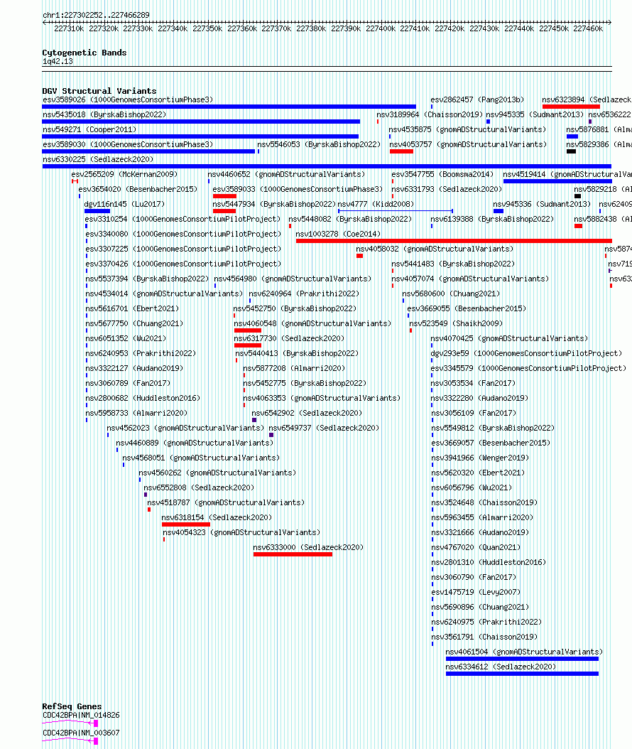Select esv3654020 (Besenbacher2015) label

tap(138, 189)
